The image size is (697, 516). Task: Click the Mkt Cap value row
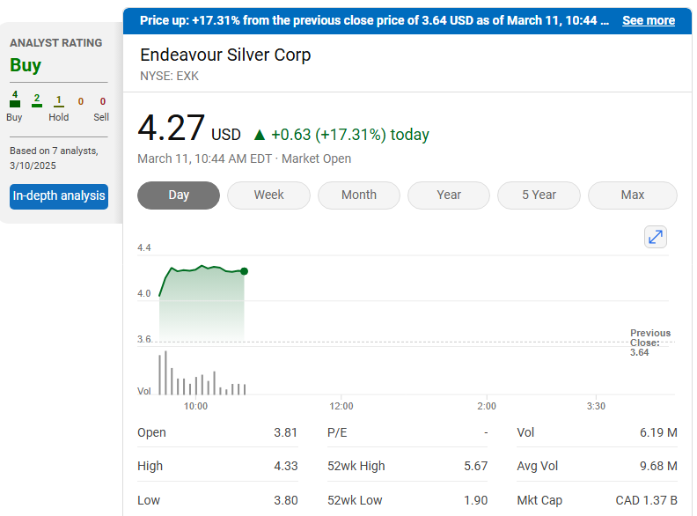(x=597, y=500)
